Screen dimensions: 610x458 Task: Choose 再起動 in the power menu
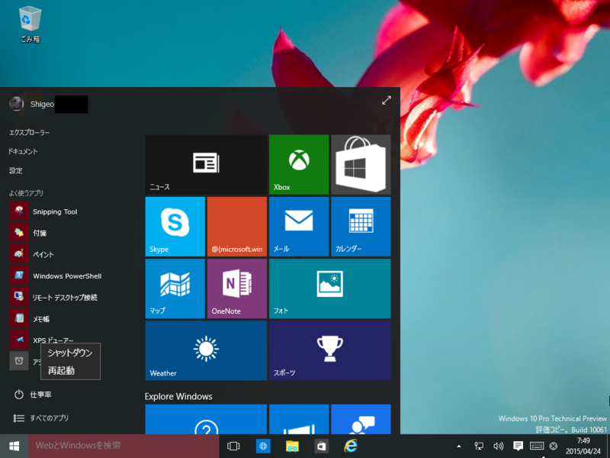click(61, 369)
